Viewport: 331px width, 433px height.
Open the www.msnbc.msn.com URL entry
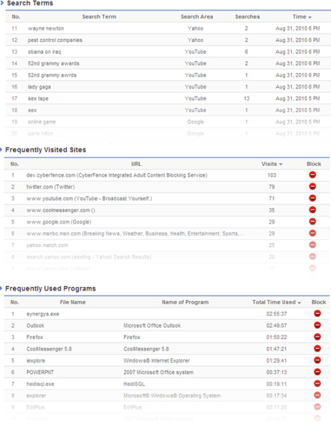135,233
